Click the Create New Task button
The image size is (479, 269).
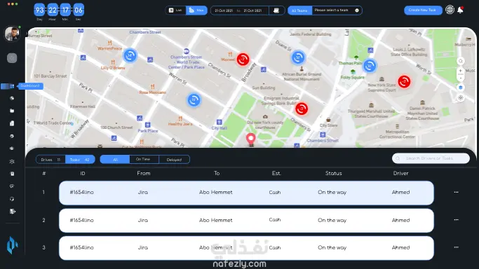(x=423, y=10)
